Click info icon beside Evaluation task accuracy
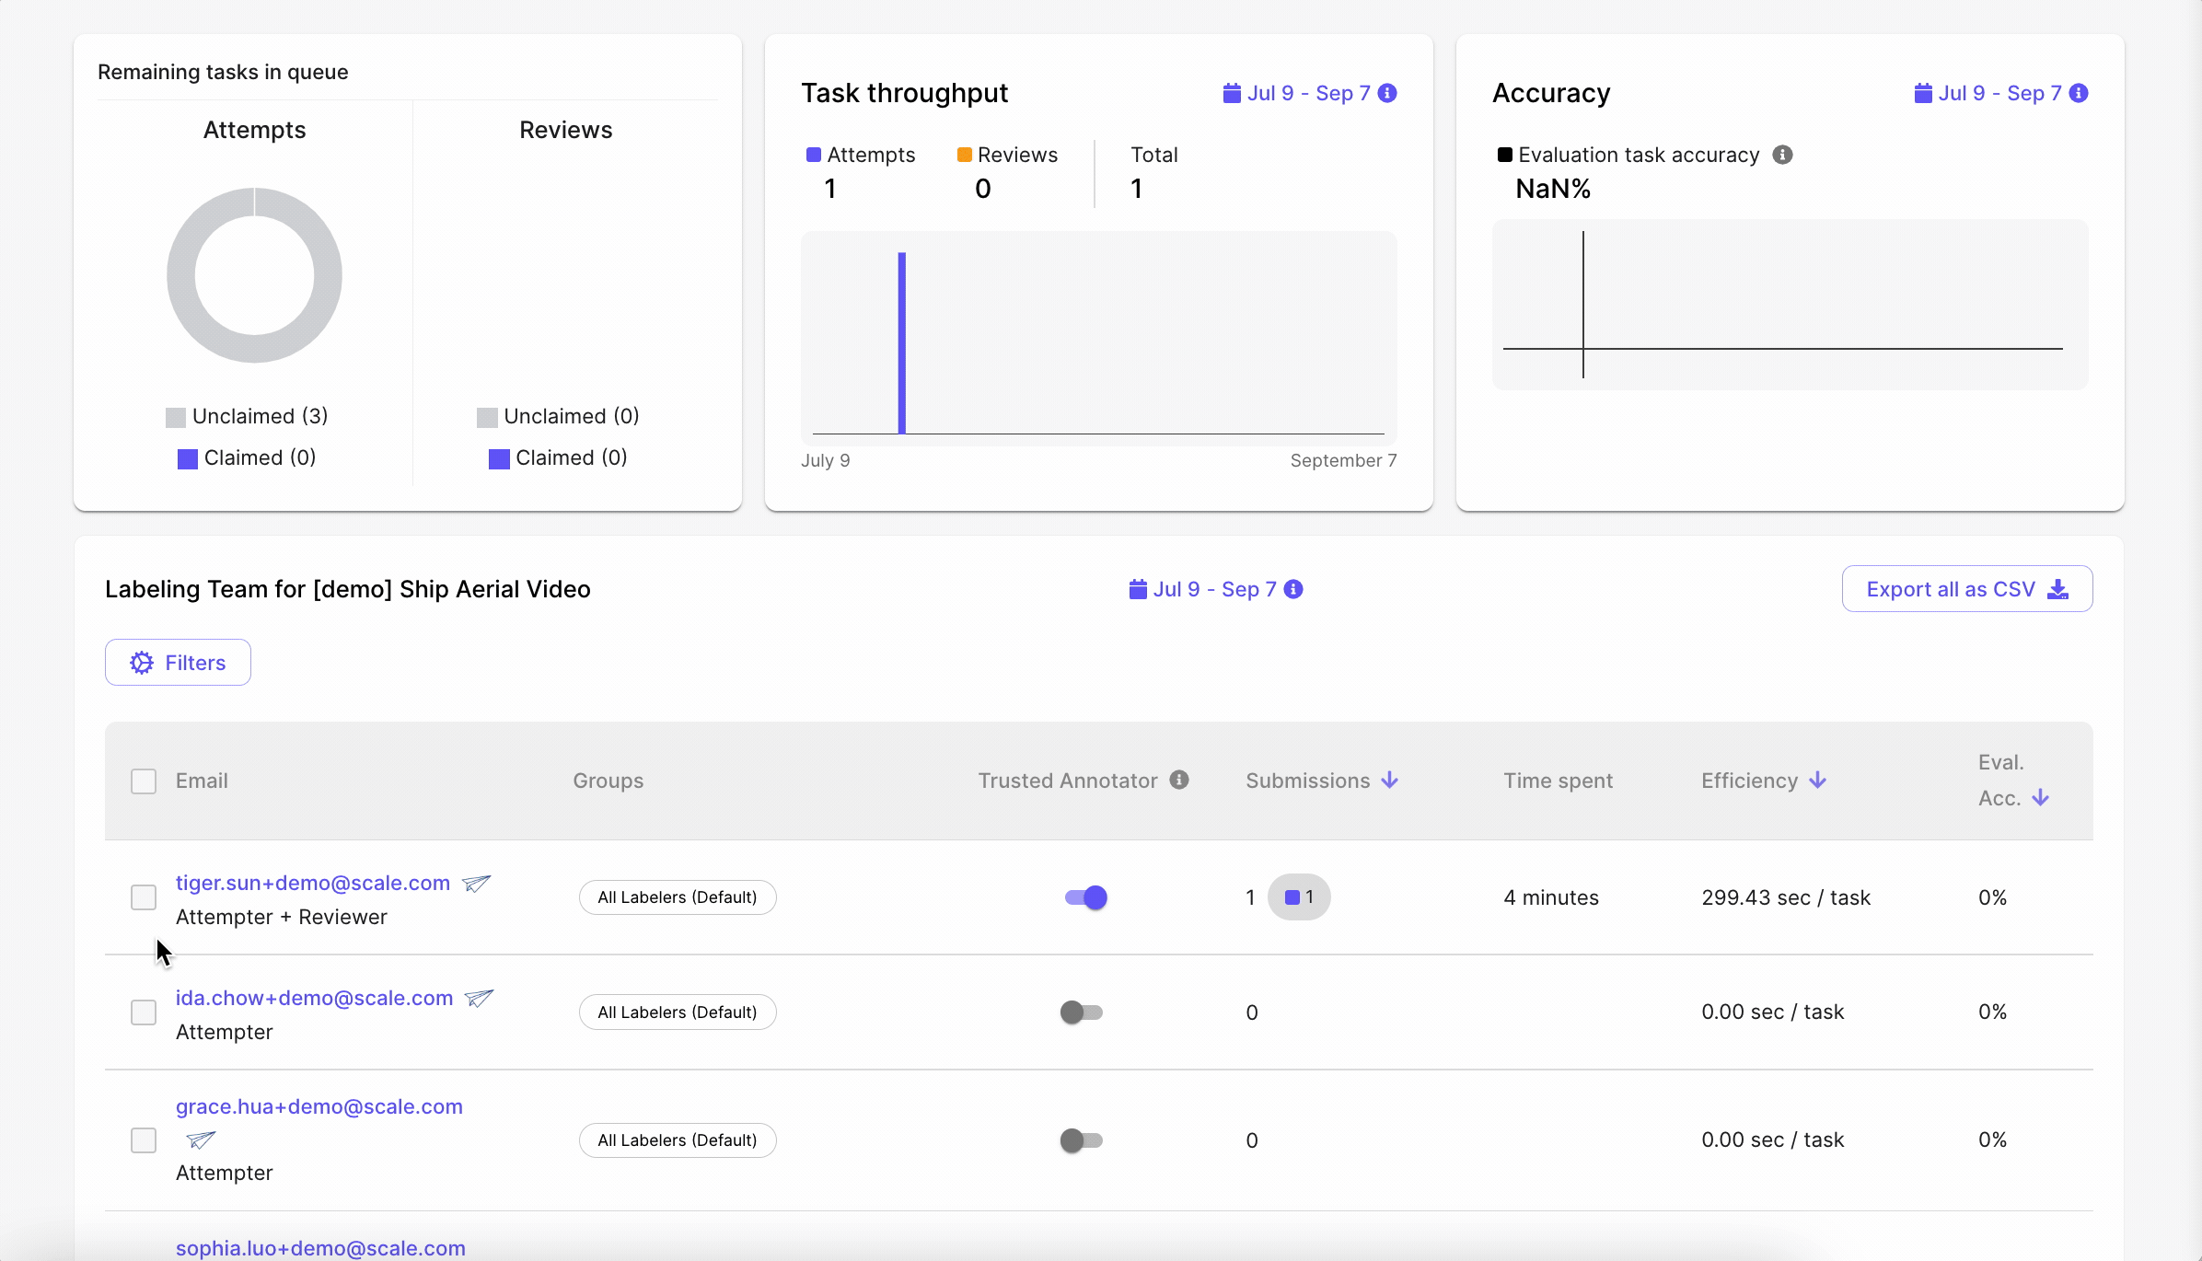This screenshot has width=2202, height=1261. click(x=1782, y=155)
